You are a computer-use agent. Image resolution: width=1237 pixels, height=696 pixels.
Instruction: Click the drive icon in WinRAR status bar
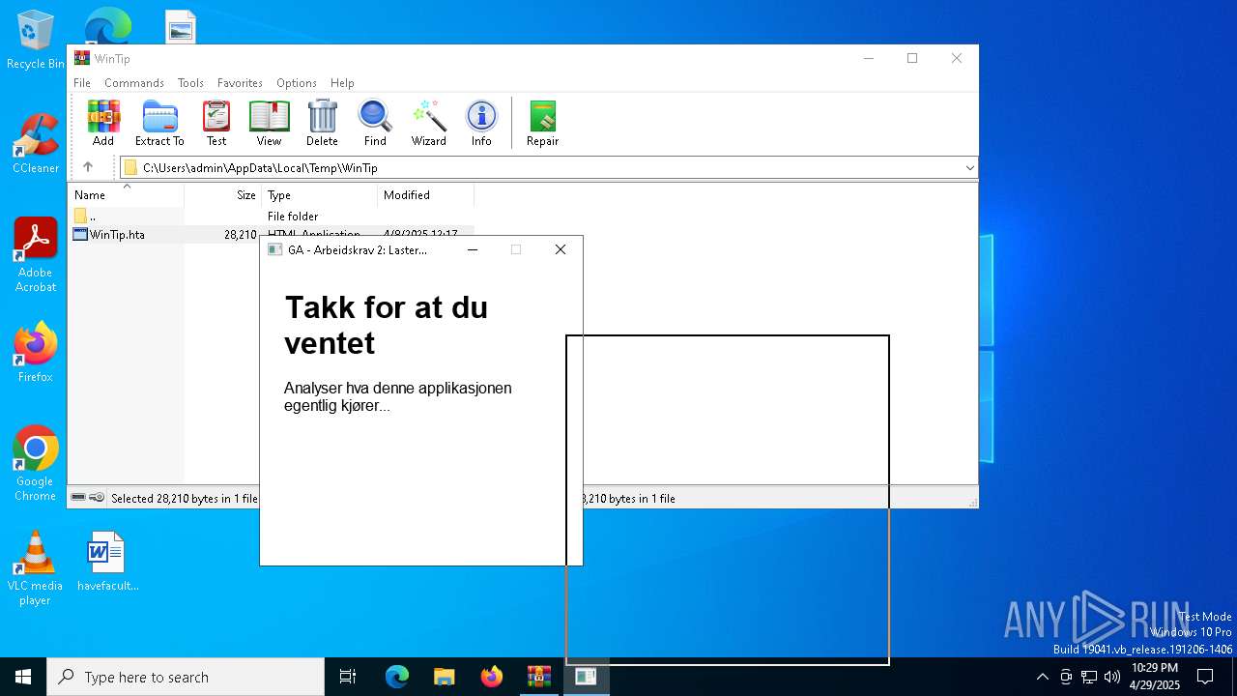click(x=78, y=498)
